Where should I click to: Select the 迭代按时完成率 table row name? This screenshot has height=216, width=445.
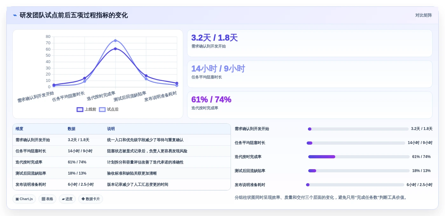[x=29, y=162]
